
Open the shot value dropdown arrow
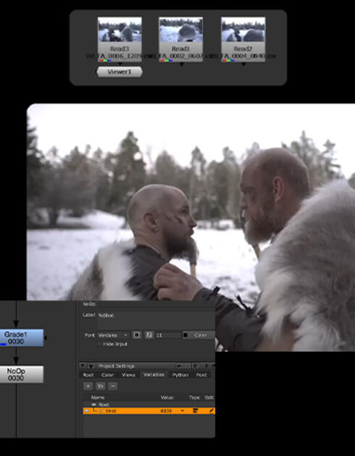point(183,411)
